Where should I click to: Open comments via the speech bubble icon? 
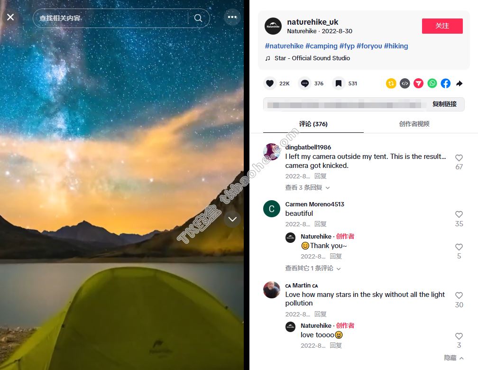coord(304,83)
